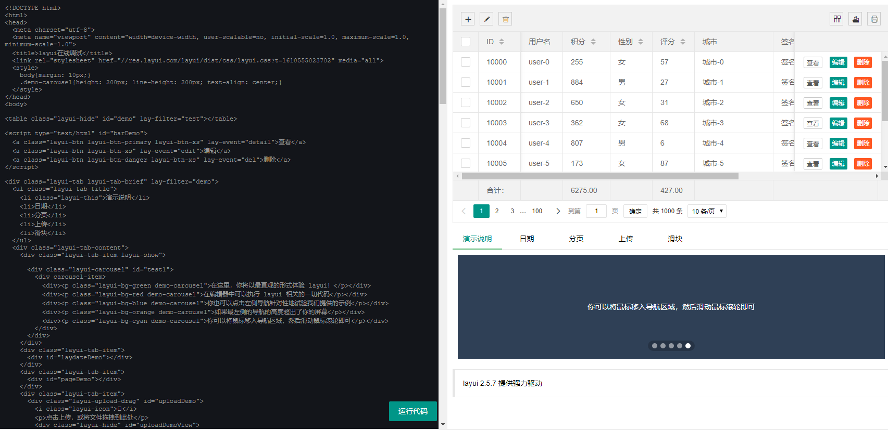Image resolution: width=888 pixels, height=430 pixels.
Task: Switch to the 演示说明 tab
Action: click(477, 239)
